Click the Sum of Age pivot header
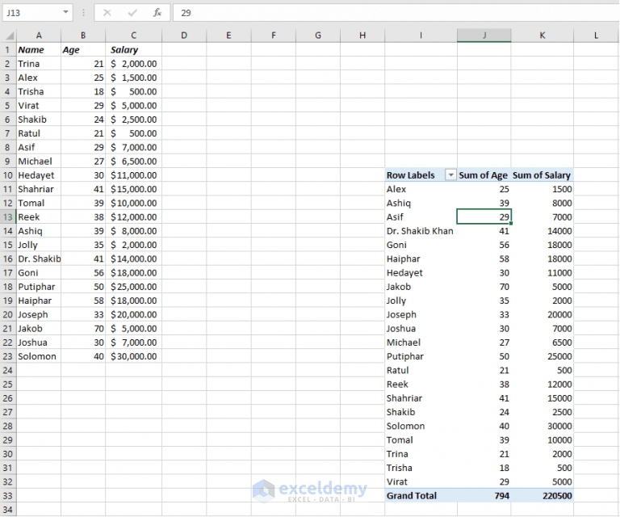Viewport: 620px width, 517px height. pyautogui.click(x=484, y=174)
